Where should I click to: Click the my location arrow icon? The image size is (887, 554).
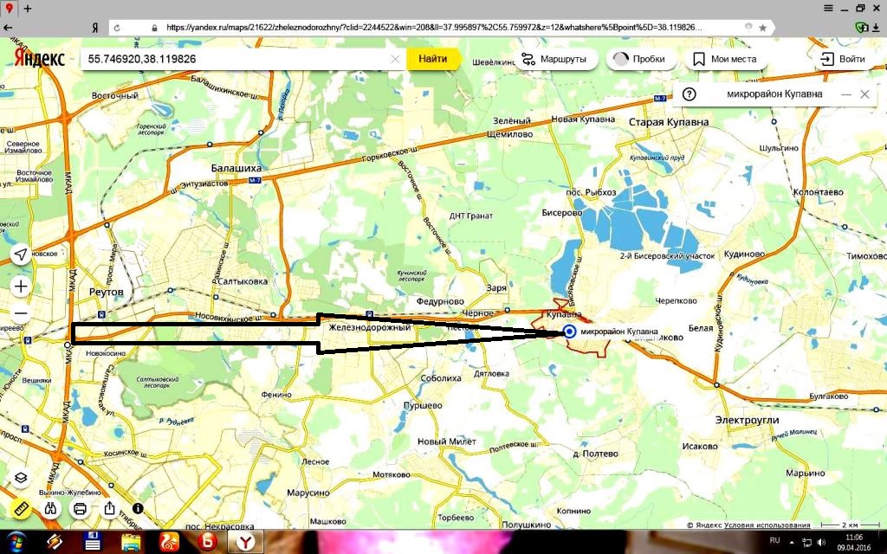pyautogui.click(x=21, y=254)
